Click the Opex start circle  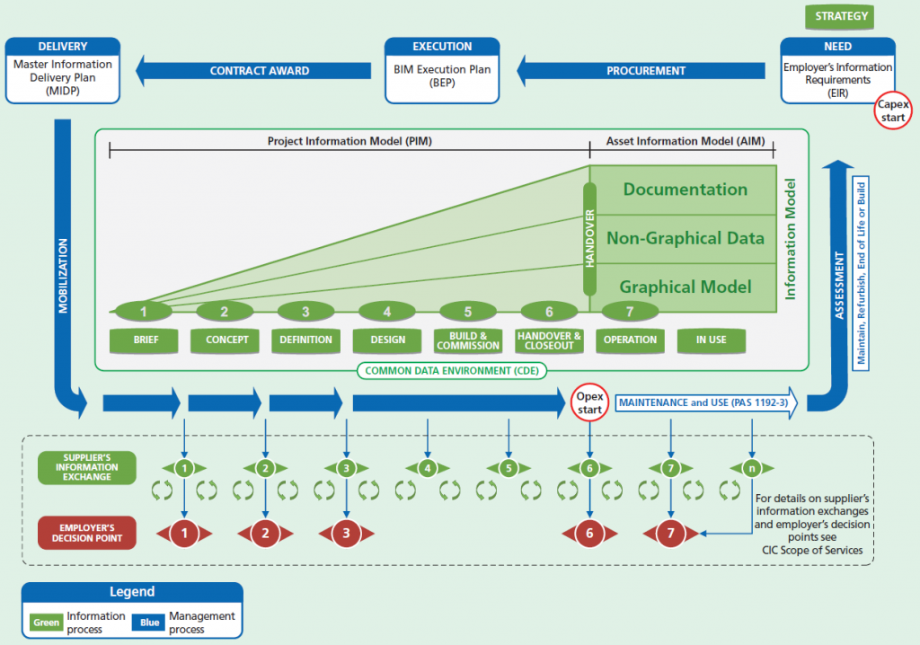[x=589, y=402]
